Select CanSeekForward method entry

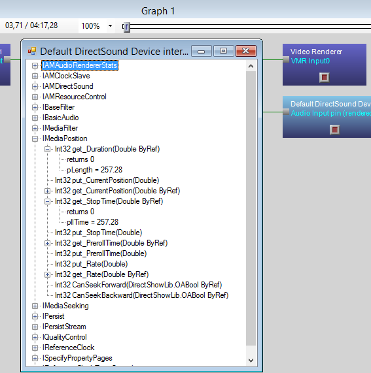[138, 285]
